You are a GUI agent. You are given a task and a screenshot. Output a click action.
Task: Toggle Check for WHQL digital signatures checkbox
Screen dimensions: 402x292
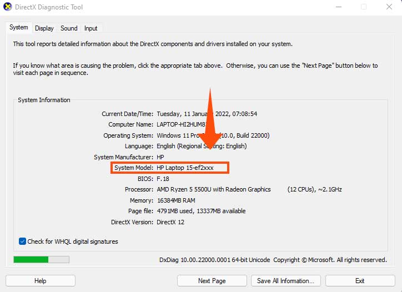(22, 241)
